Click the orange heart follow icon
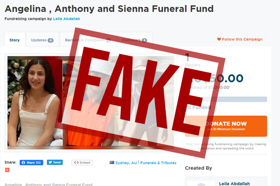This screenshot has width=280, height=186. pos(219,39)
